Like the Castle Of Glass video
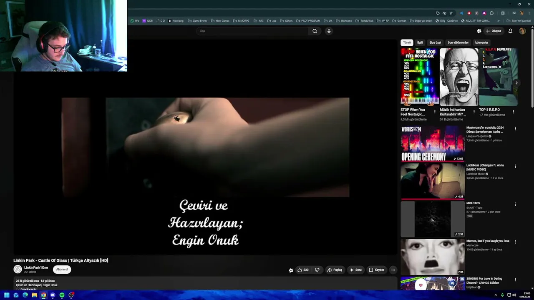 pyautogui.click(x=303, y=270)
